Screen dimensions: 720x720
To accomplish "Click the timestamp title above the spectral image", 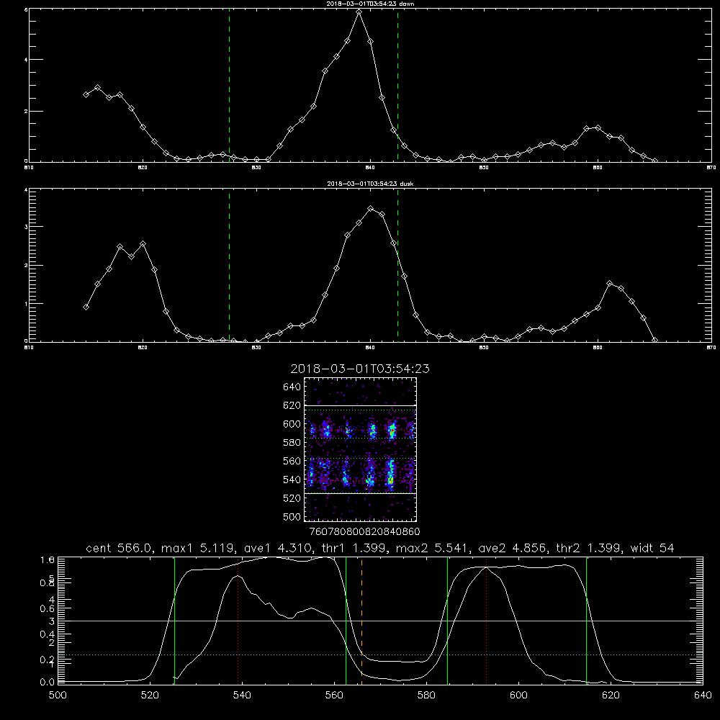I will 360,369.
